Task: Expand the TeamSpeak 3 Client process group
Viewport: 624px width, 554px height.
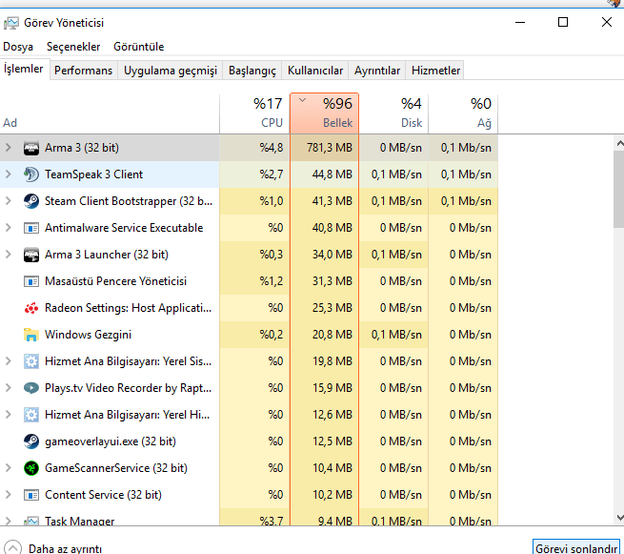Action: click(8, 174)
